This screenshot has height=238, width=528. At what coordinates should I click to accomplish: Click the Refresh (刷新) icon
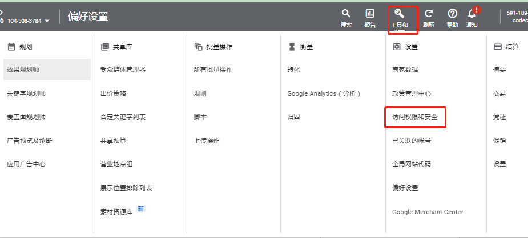tap(429, 14)
